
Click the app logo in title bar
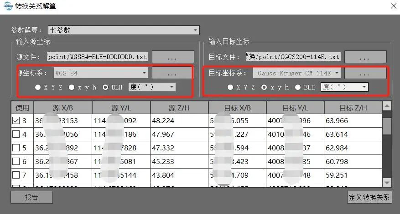click(8, 6)
